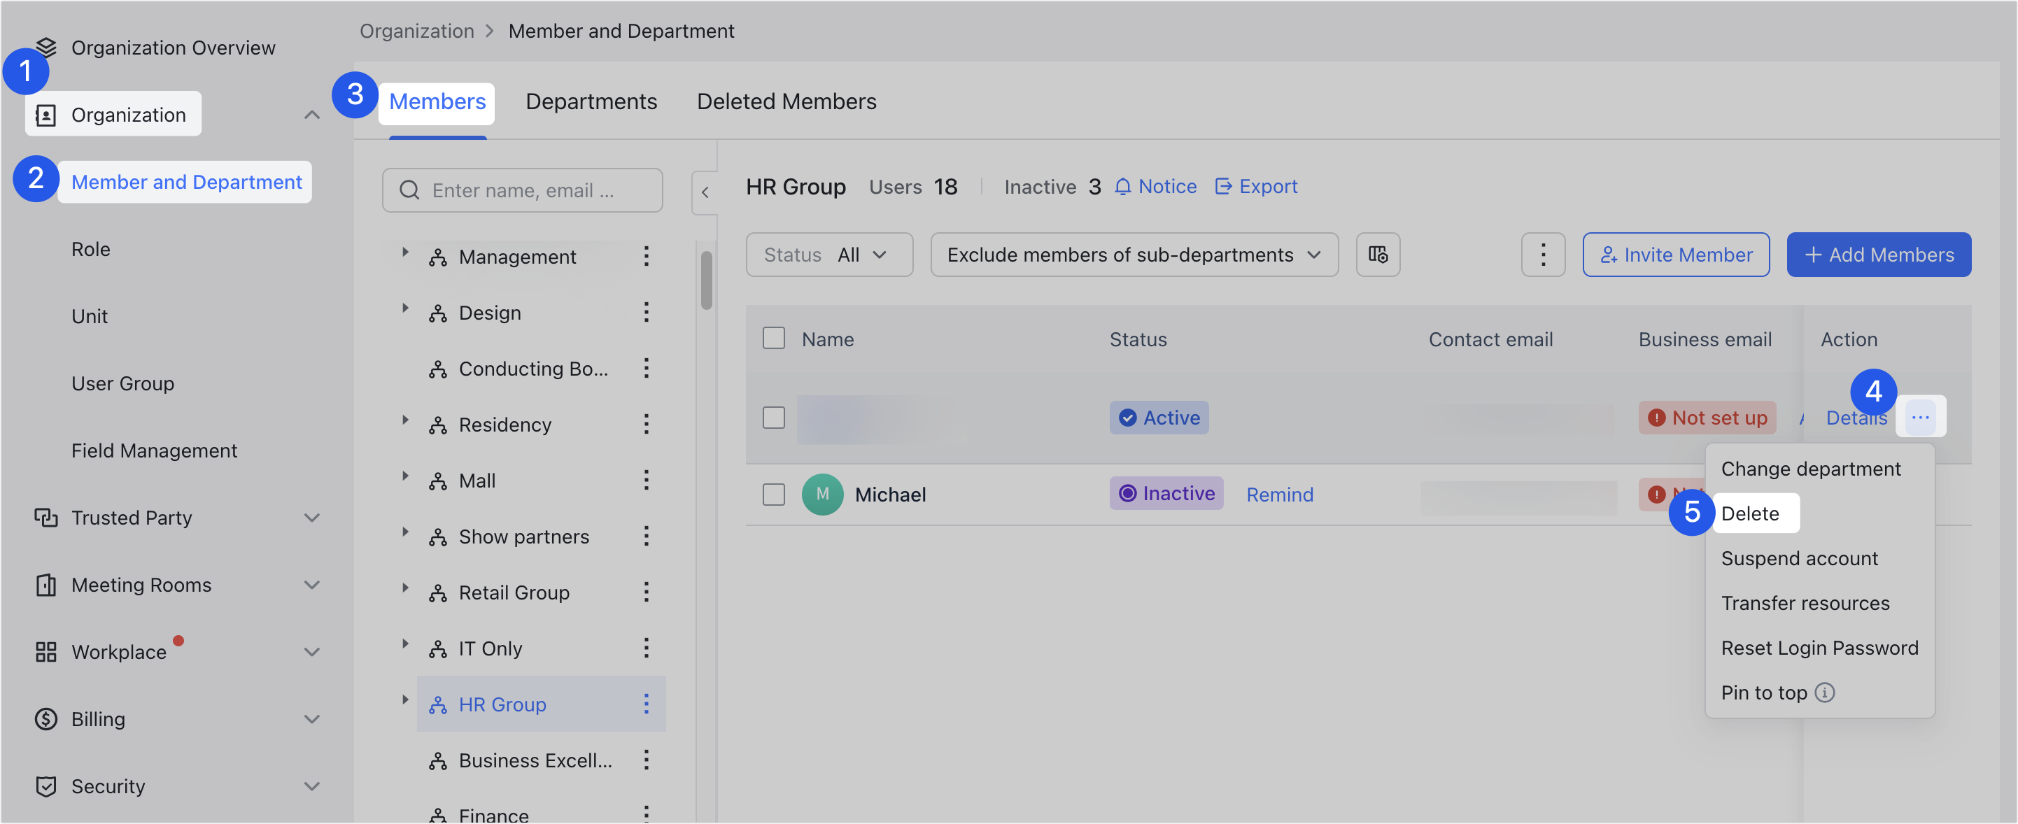Check the checkbox next to Michael
Viewport: 2018px width, 824px height.
click(773, 495)
